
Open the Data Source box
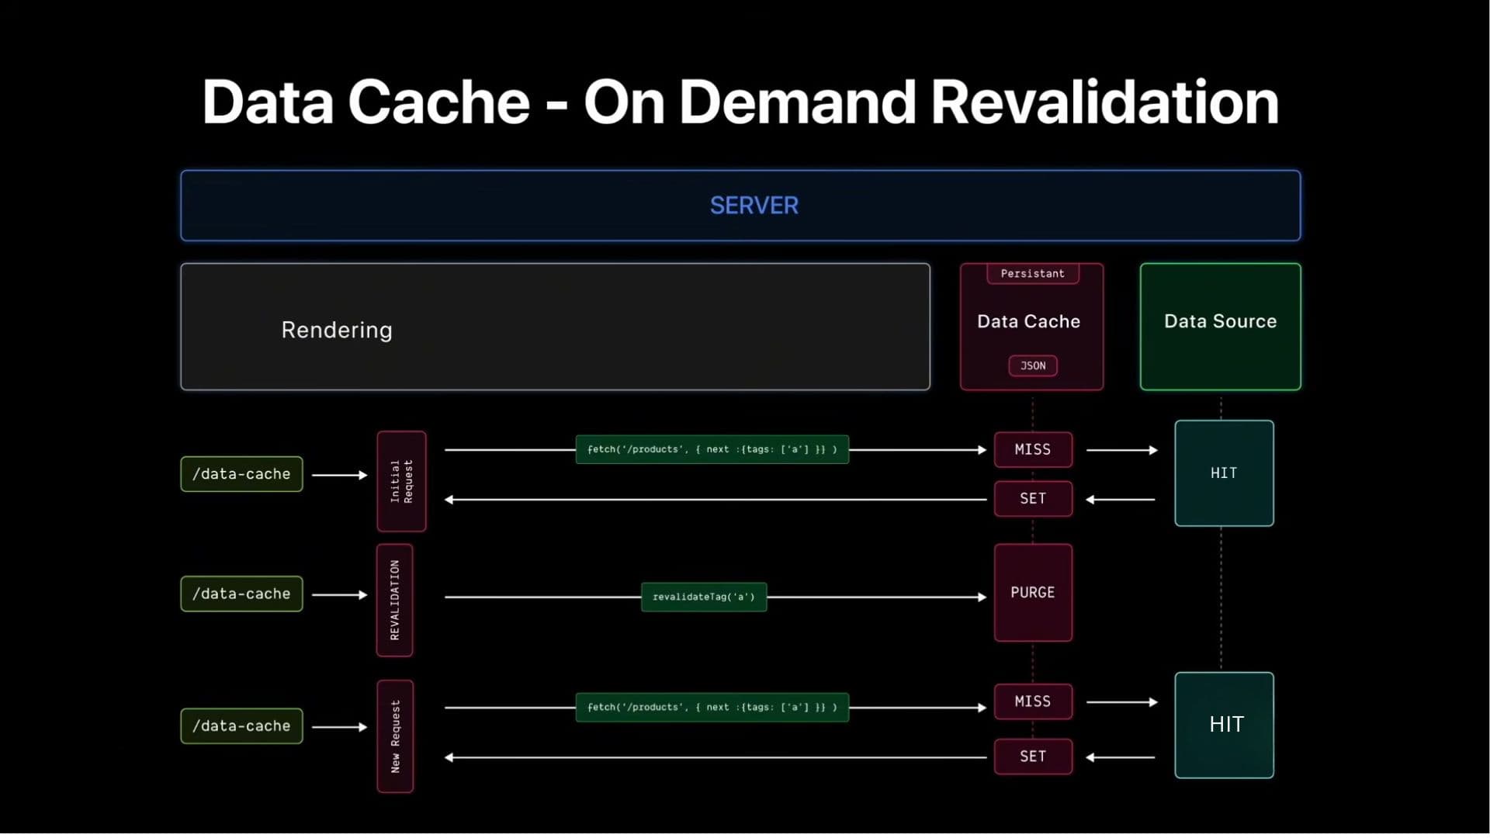[x=1220, y=321]
